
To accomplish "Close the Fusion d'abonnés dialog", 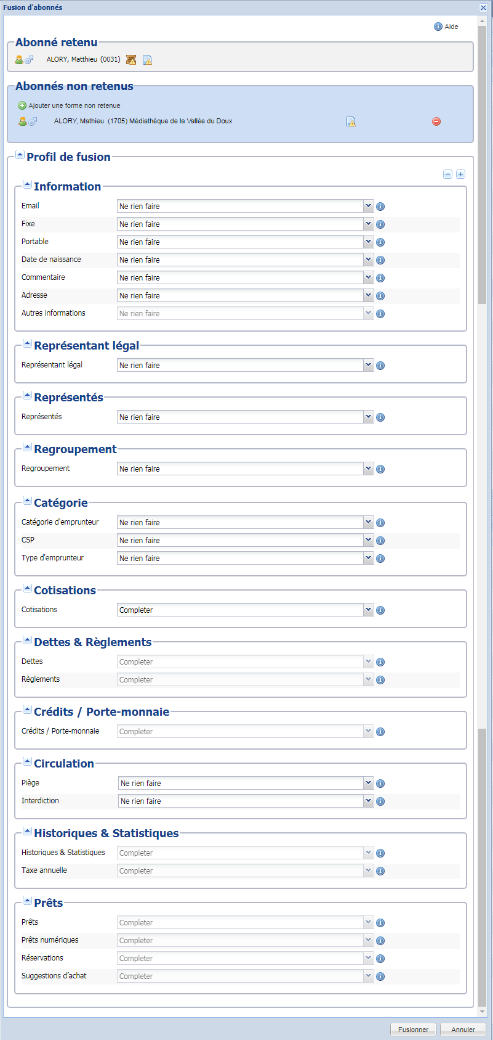I will pyautogui.click(x=483, y=7).
